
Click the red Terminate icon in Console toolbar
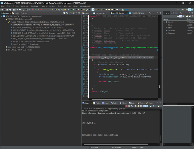(126, 106)
